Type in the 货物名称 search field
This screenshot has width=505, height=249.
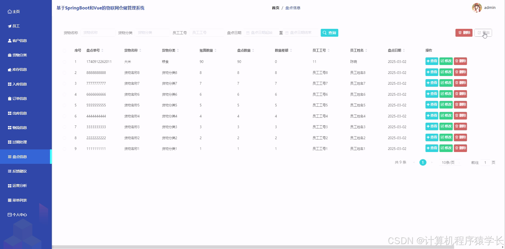98,33
